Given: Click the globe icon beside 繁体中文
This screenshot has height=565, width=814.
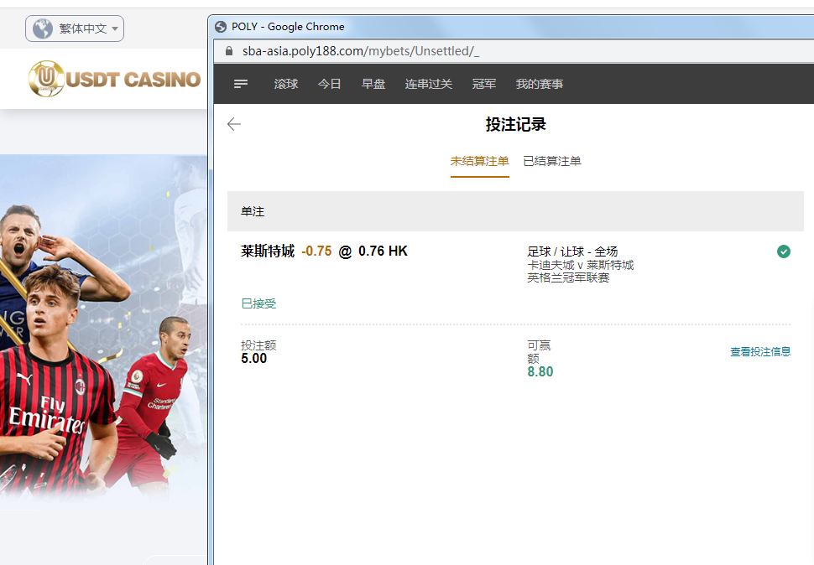Looking at the screenshot, I should pyautogui.click(x=43, y=29).
